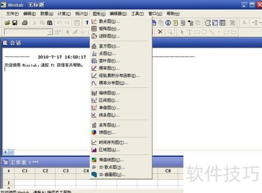
Task: Click the blue up-arrow Previous Command icon
Action: point(87,22)
